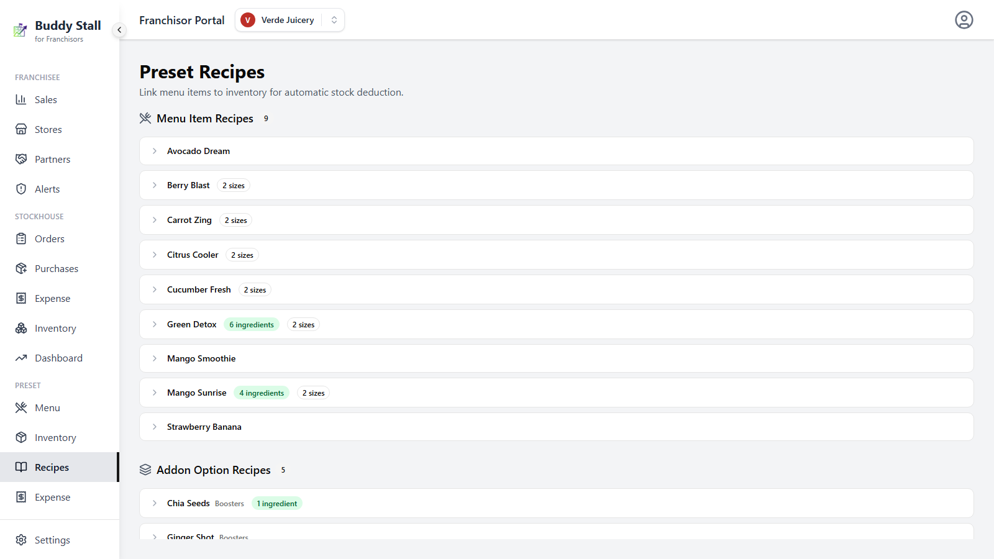Click the '6 ingredients' badge on Green Detox
994x559 pixels.
pyautogui.click(x=252, y=324)
